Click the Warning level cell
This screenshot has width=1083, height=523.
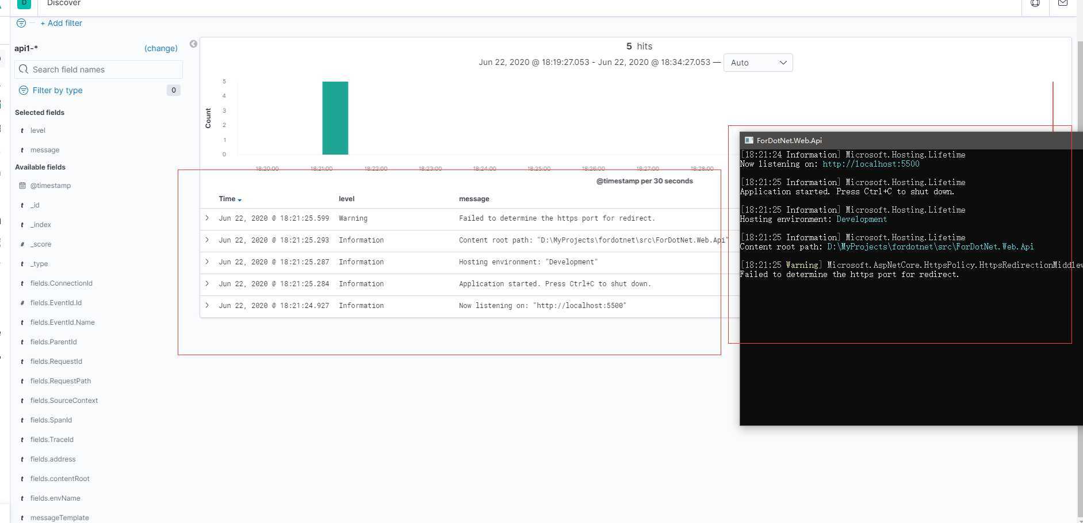click(x=353, y=218)
